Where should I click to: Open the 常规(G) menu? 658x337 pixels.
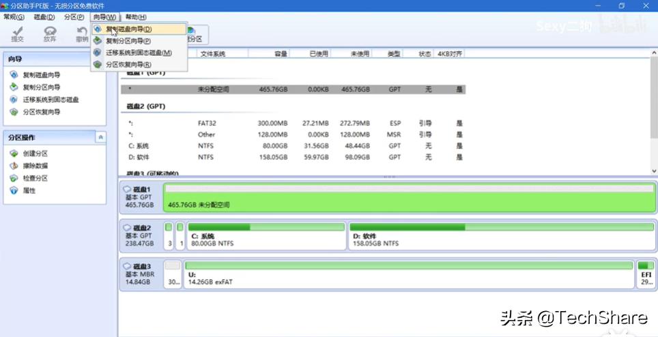tap(14, 17)
